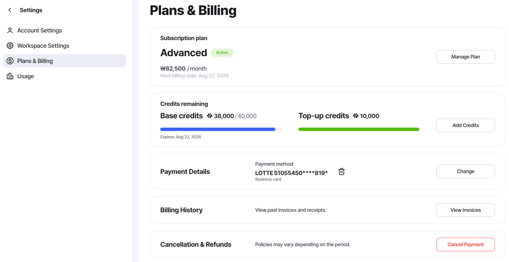
Task: Select Plans & Billing sidebar item
Action: click(64, 61)
